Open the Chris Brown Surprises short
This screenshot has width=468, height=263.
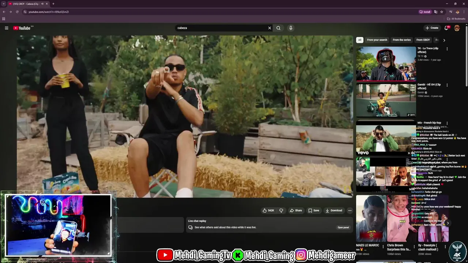pos(402,218)
